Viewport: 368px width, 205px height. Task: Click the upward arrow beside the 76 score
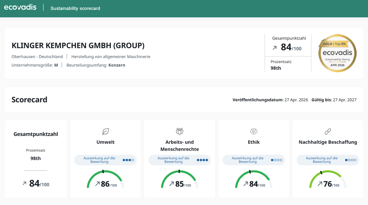[x=320, y=184]
